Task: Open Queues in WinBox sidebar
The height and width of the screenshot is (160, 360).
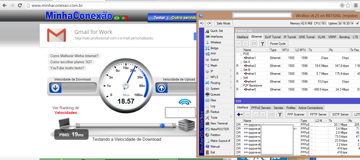Action: point(215,94)
